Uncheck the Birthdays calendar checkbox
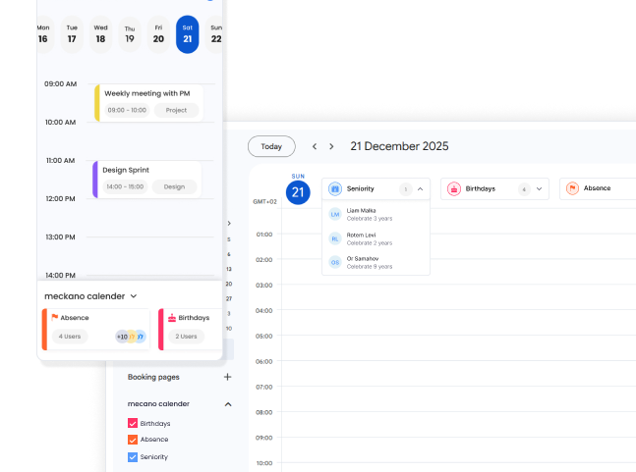Viewport: 636px width, 472px height. point(133,423)
